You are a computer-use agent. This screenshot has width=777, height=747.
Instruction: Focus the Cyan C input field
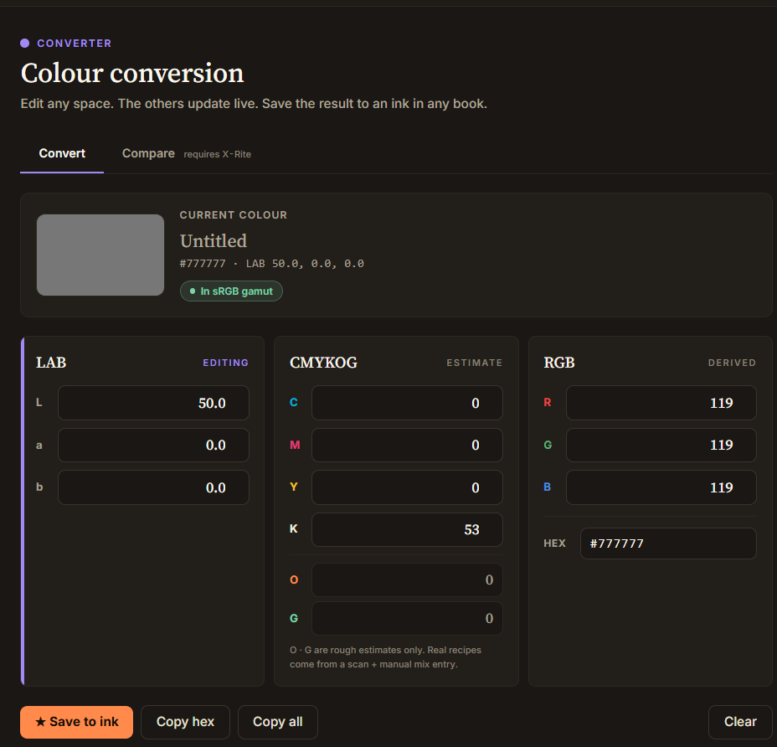(x=407, y=403)
